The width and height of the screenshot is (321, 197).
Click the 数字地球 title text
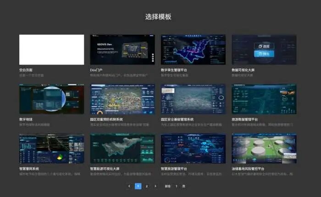pos(26,119)
